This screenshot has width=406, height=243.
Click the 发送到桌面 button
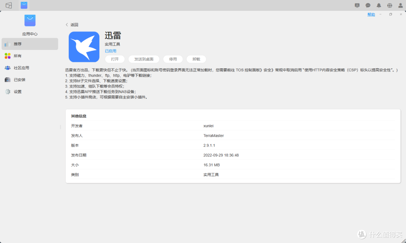pyautogui.click(x=144, y=59)
